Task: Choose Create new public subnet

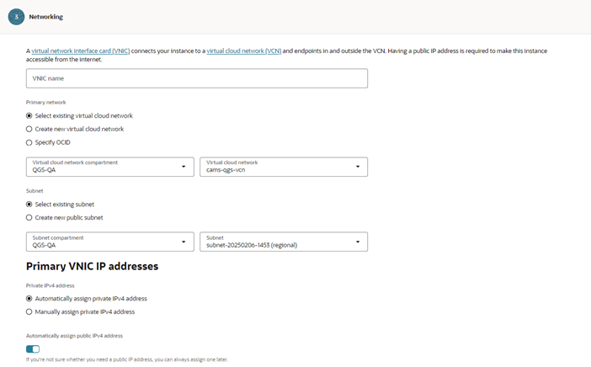Action: [x=29, y=217]
